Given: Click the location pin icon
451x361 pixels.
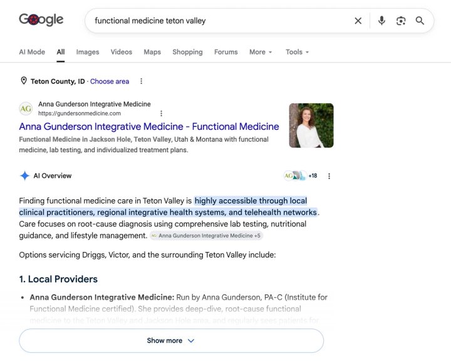Looking at the screenshot, I should tap(24, 81).
